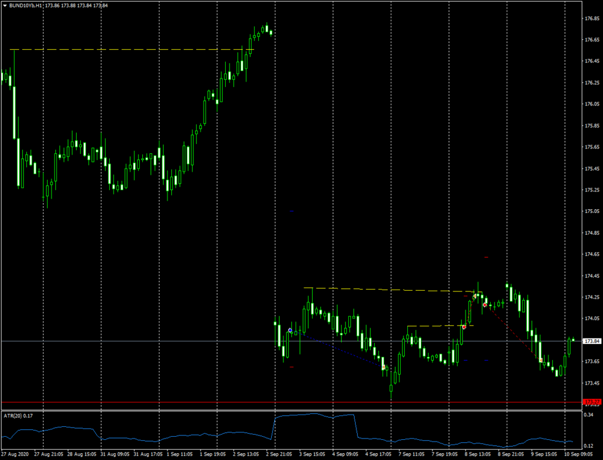This screenshot has width=603, height=460.
Task: Click the 176.25 price axis label
Action: tap(592, 83)
